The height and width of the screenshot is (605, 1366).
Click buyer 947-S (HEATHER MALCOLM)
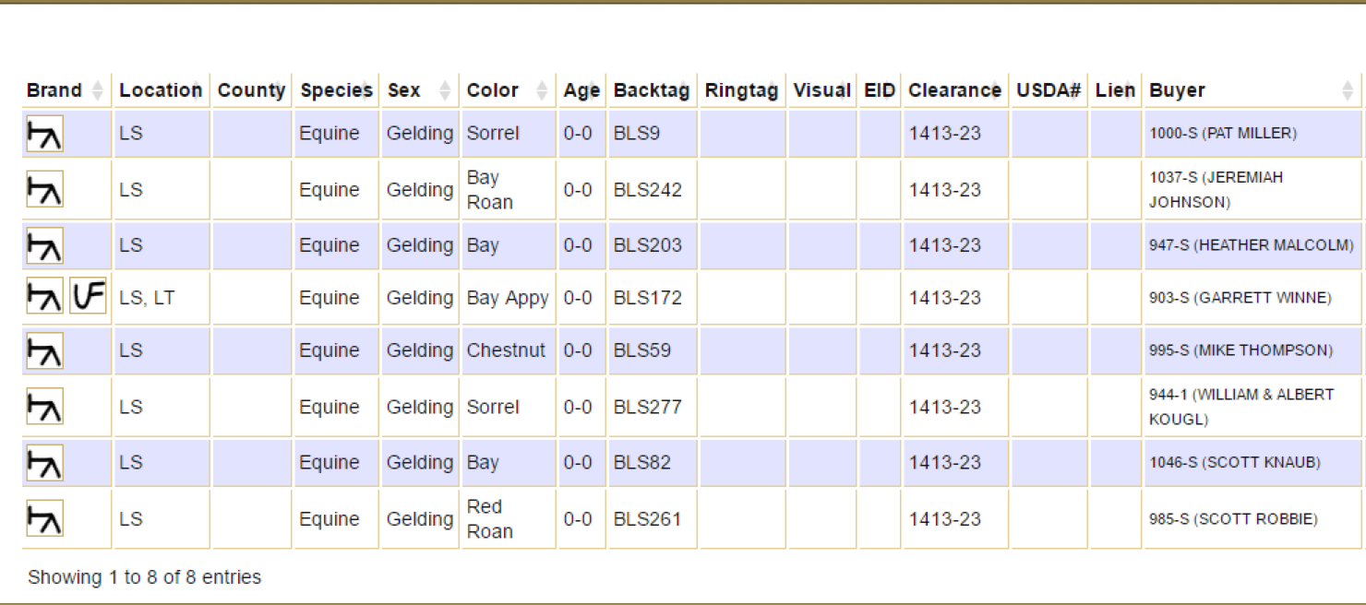1252,245
